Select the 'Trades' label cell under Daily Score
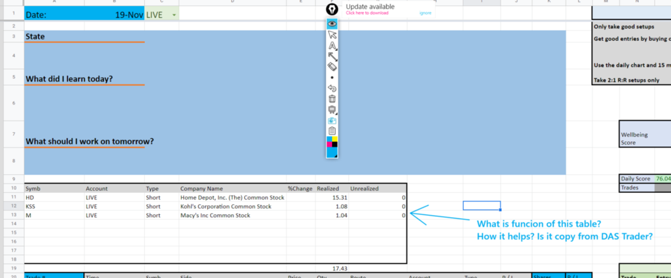Screen dimensions: 671x278 (637, 187)
